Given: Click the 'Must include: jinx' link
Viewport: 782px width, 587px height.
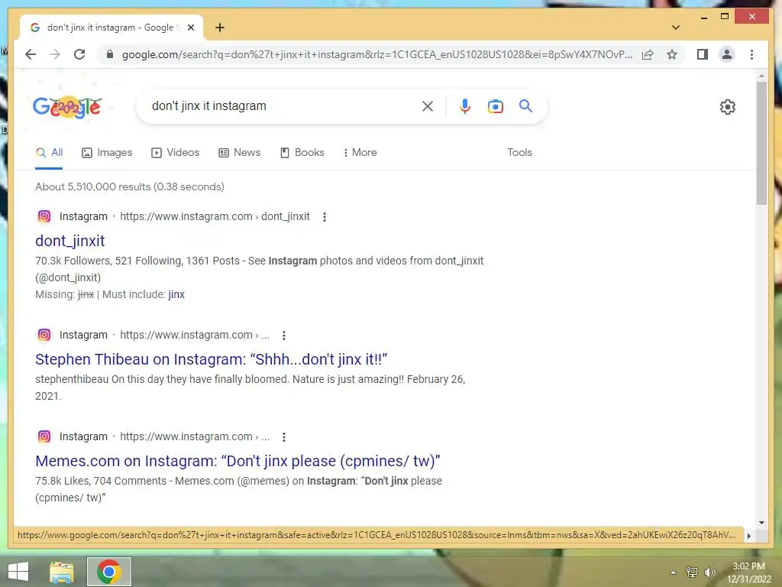Looking at the screenshot, I should [x=176, y=294].
